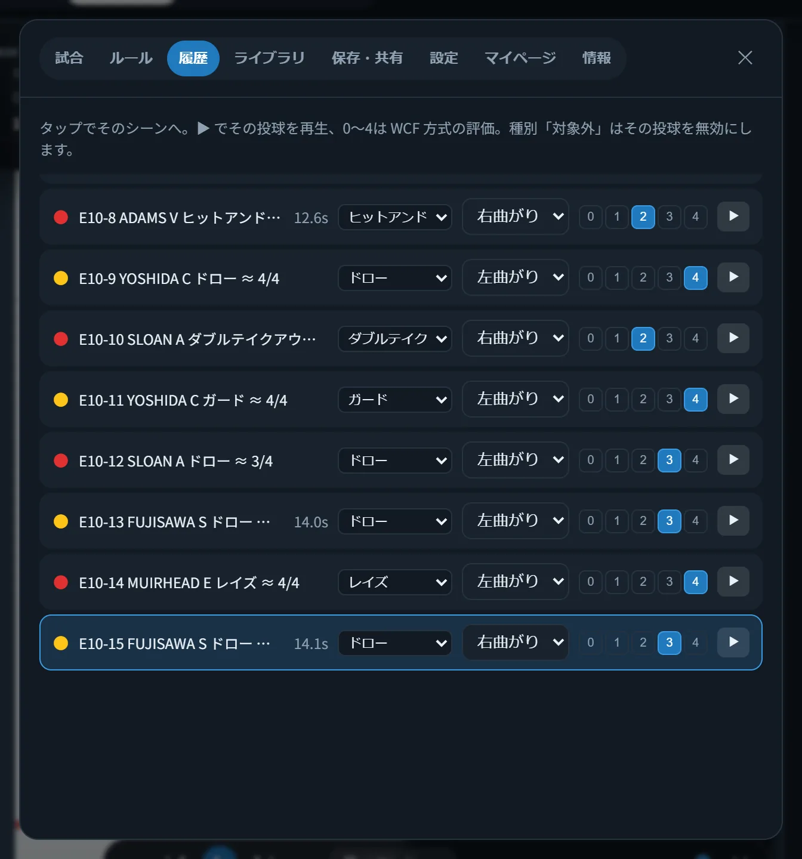Rate E10-12 SLOAN A shot as 4
Screen dimensions: 802x859
point(695,460)
